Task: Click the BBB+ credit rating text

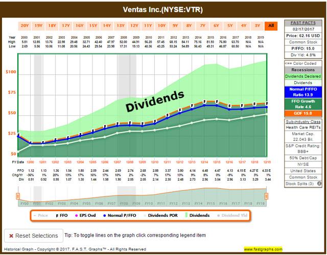Action: click(x=303, y=151)
